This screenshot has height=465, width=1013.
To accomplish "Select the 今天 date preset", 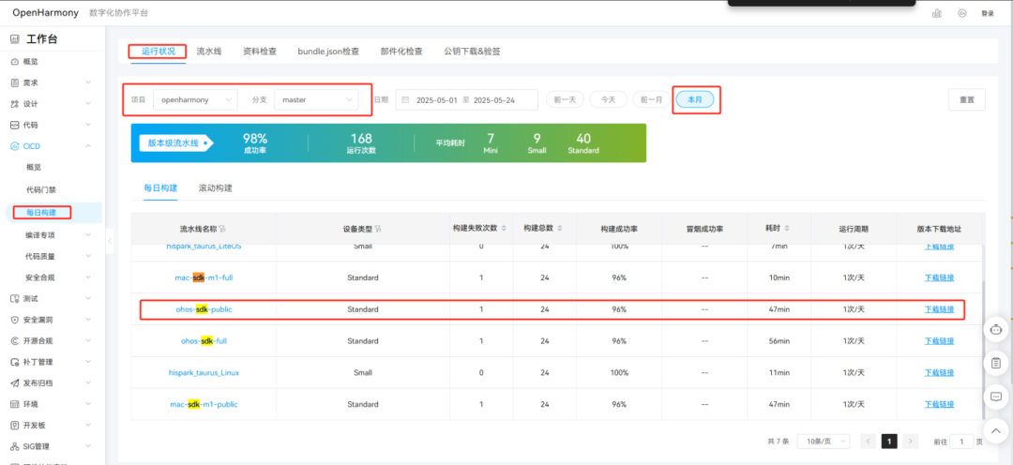I will pyautogui.click(x=609, y=99).
